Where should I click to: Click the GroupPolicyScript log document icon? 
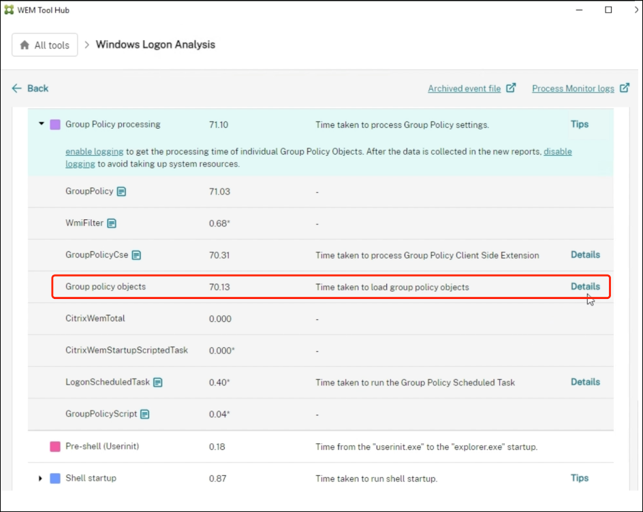click(x=145, y=414)
